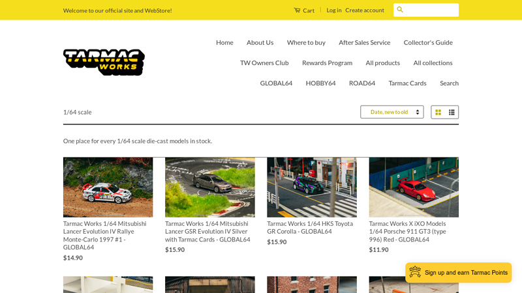Open the Lancer Evolution IV Rallye thumbnail

(x=108, y=187)
